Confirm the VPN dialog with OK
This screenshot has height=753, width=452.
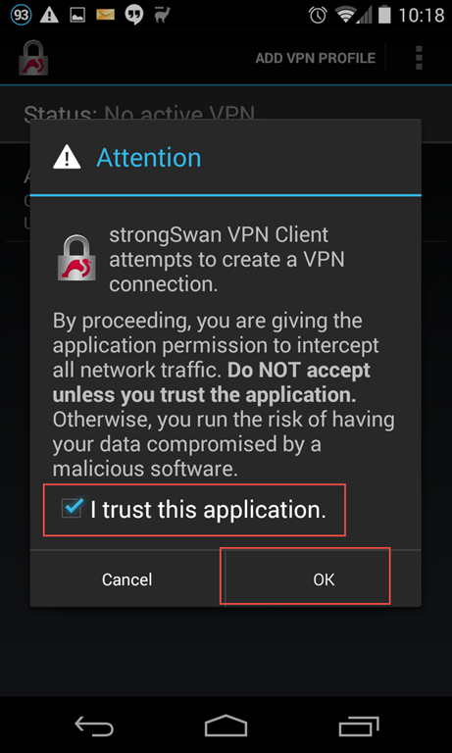324,579
